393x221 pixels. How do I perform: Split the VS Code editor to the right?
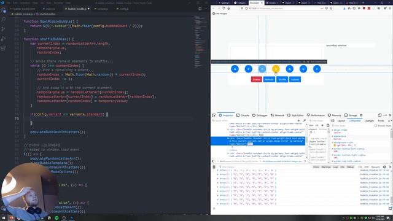tap(200, 9)
